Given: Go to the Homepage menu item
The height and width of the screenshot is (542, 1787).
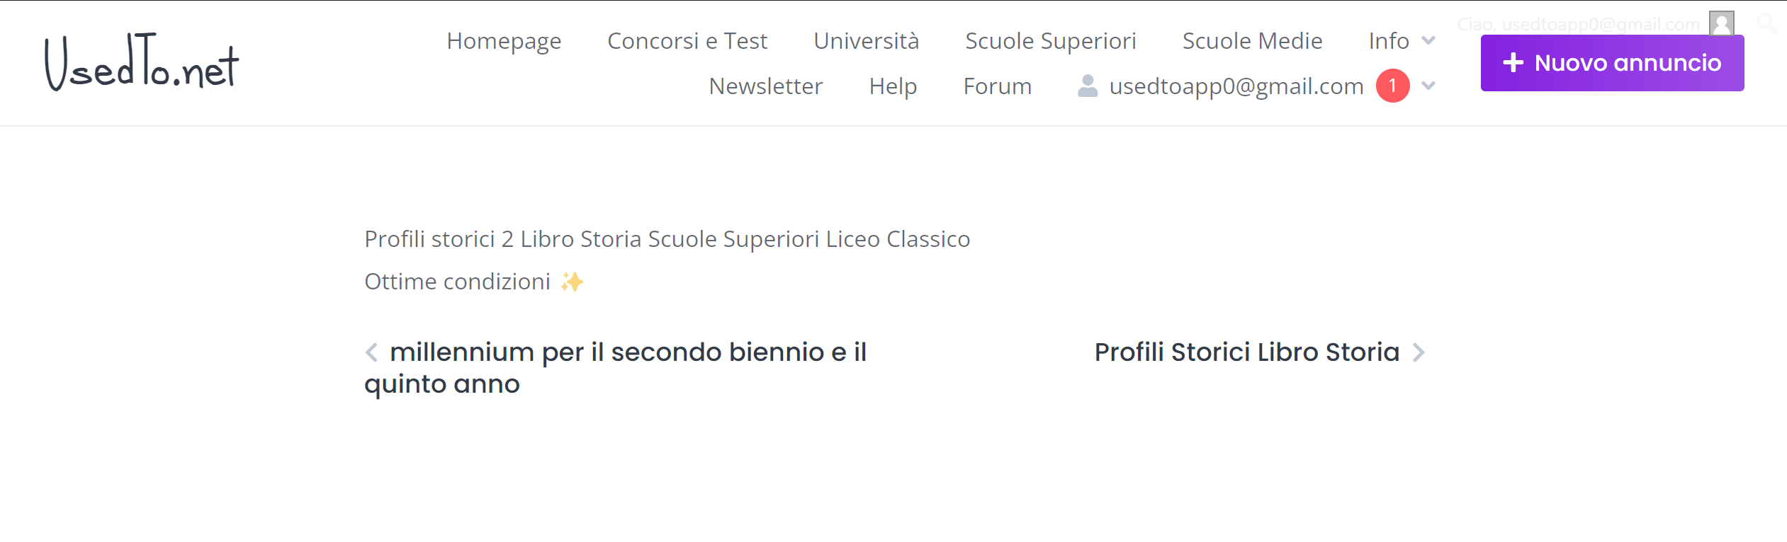Looking at the screenshot, I should pos(504,41).
